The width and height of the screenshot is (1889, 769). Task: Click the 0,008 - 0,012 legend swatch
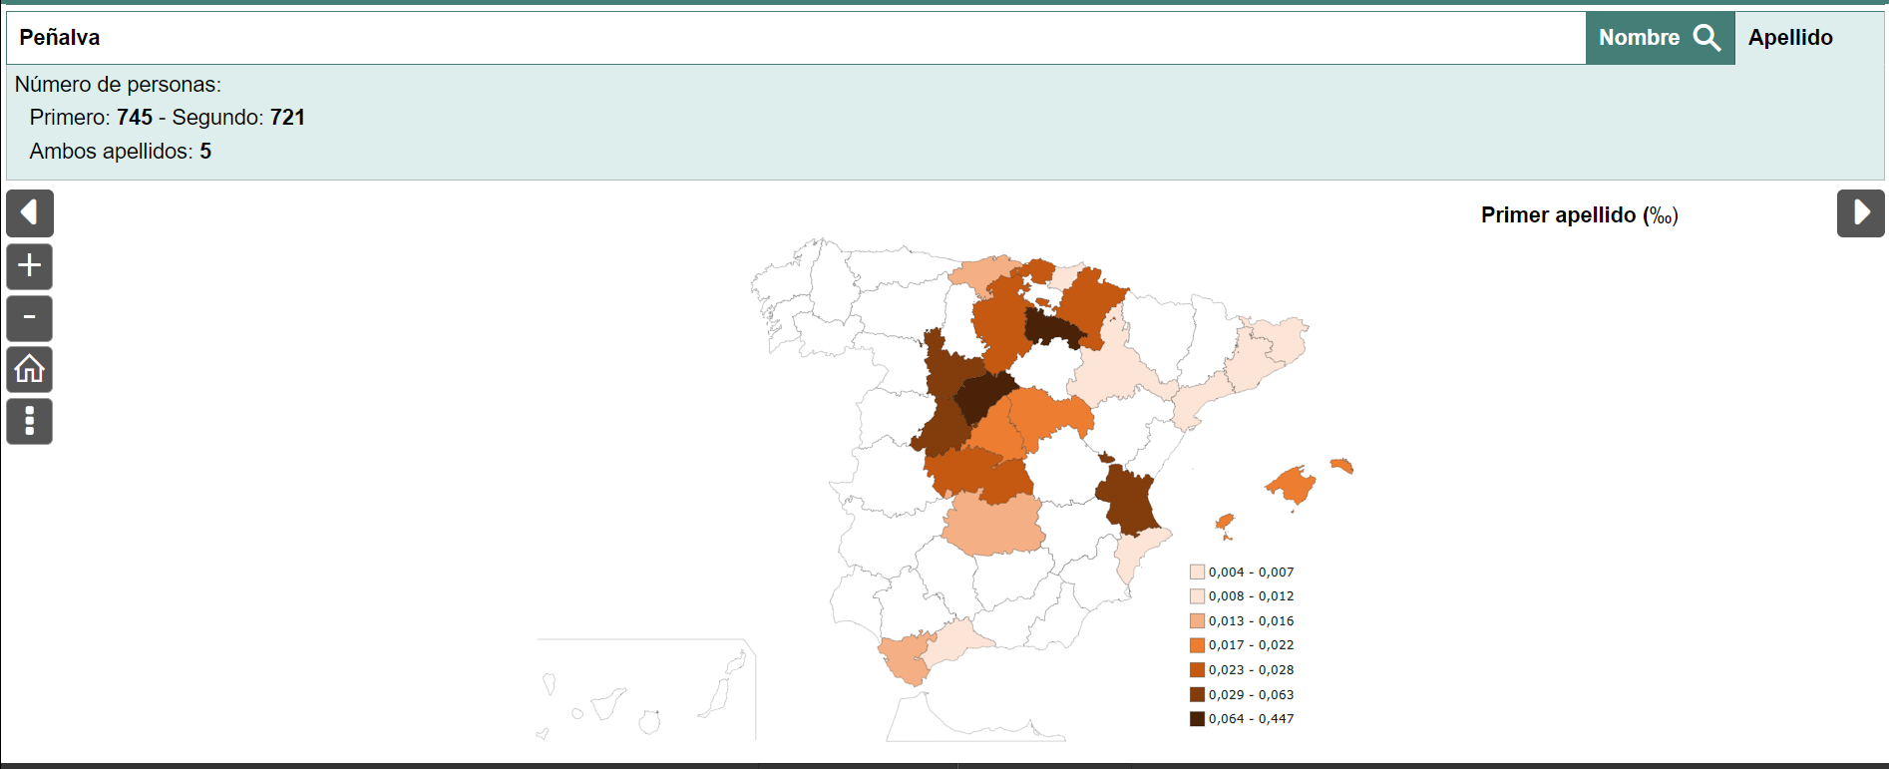[x=1197, y=596]
